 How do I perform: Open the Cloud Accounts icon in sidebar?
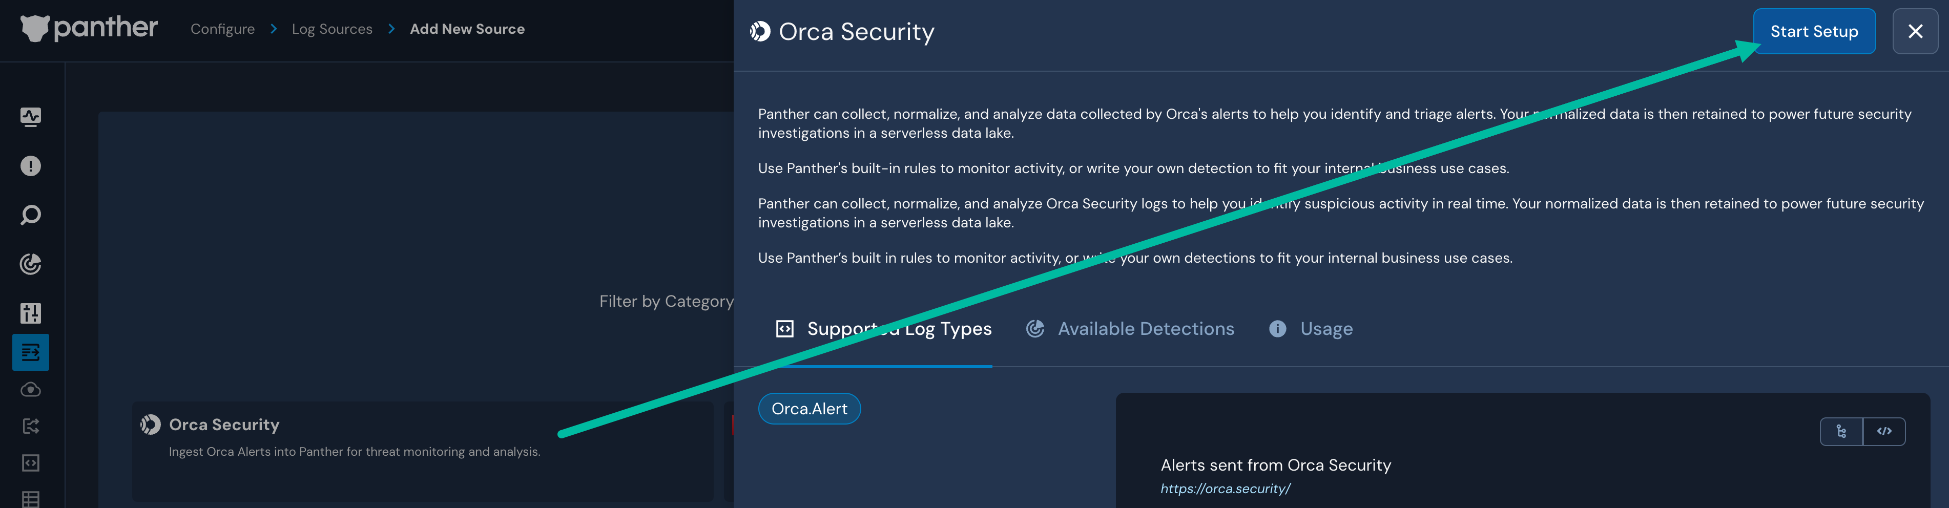point(30,389)
